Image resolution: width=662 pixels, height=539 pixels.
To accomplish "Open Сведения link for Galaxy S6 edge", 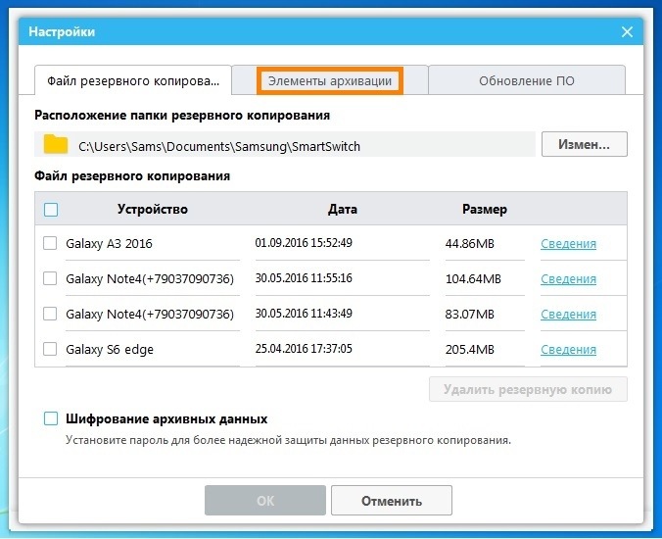I will (568, 349).
